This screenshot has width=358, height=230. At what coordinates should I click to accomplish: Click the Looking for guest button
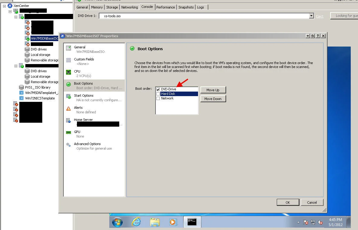(344, 16)
